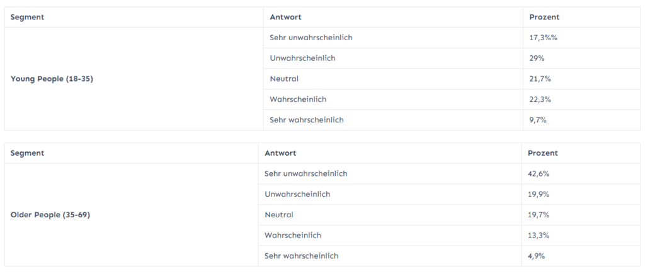Select the 19,7% percent cell
Image resolution: width=645 pixels, height=272 pixels.
pos(540,215)
